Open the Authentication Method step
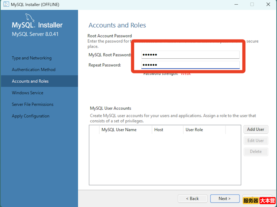The image size is (277, 207). [x=34, y=69]
